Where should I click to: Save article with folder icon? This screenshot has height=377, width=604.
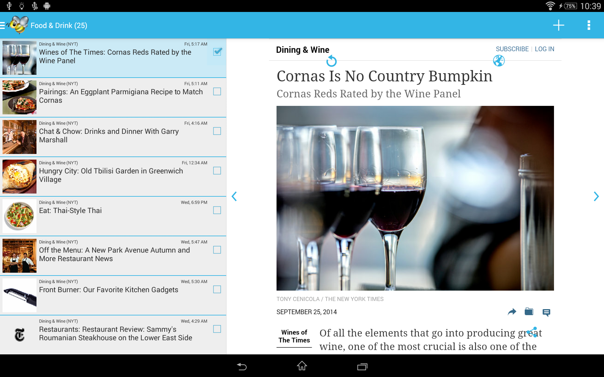click(529, 311)
